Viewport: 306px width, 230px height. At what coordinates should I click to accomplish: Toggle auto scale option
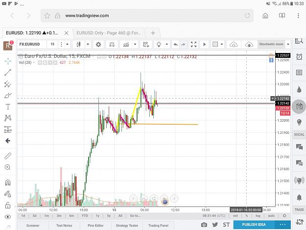pyautogui.click(x=271, y=216)
